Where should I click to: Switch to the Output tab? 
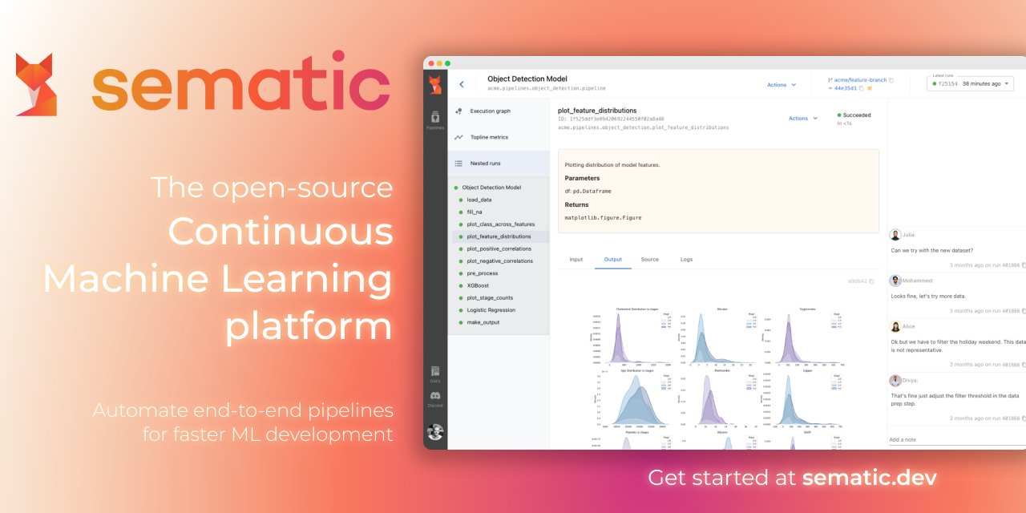(613, 260)
